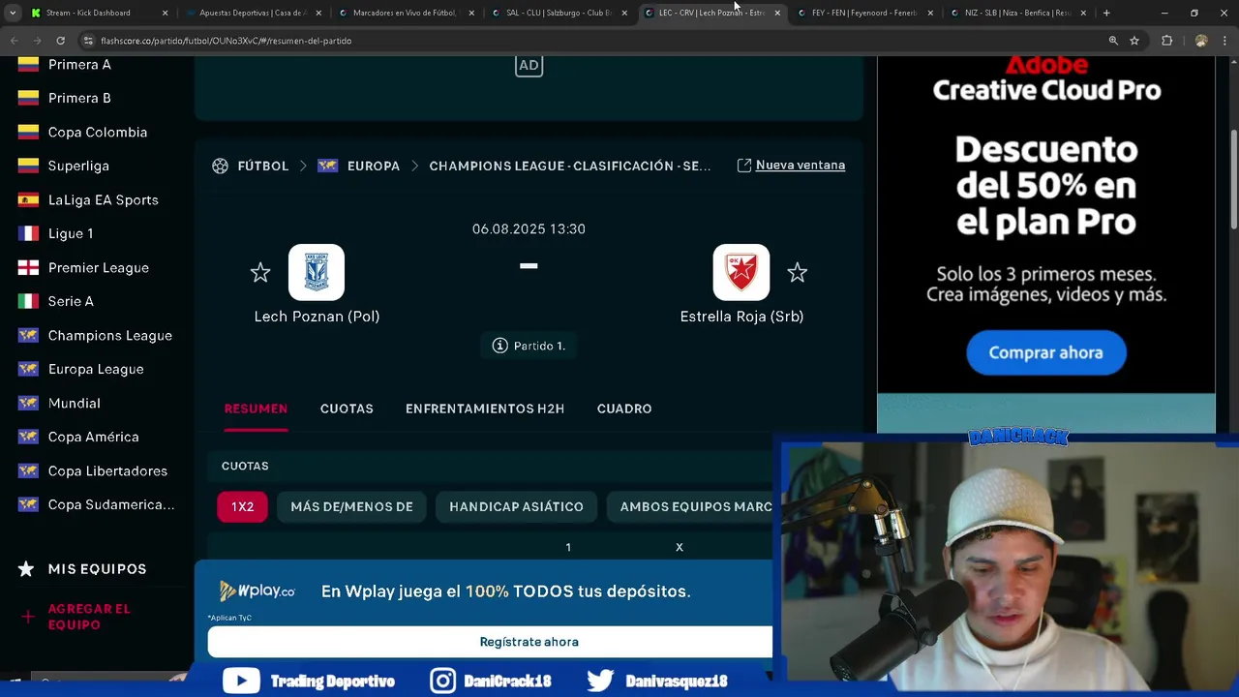Switch to the Cuotas tab
1239x697 pixels.
(x=347, y=409)
